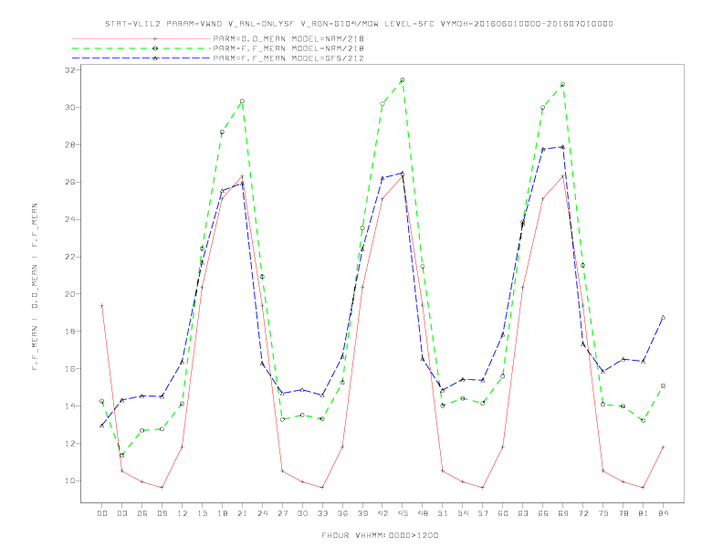Click the vertical y-axis label F.F_MEAN | O.O_MEAN
723x559 pixels.
35,287
